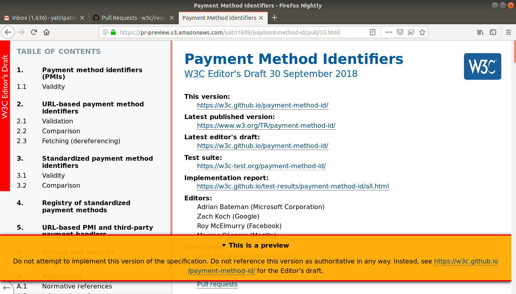Click the forward navigation arrow
The image size is (516, 294).
pos(21,33)
